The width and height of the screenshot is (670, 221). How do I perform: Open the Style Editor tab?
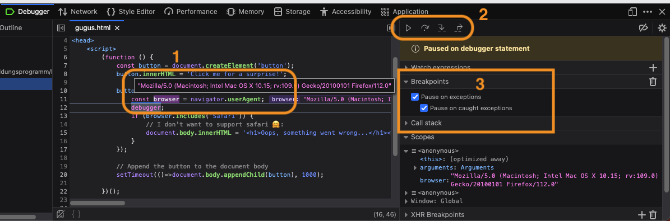coord(130,12)
